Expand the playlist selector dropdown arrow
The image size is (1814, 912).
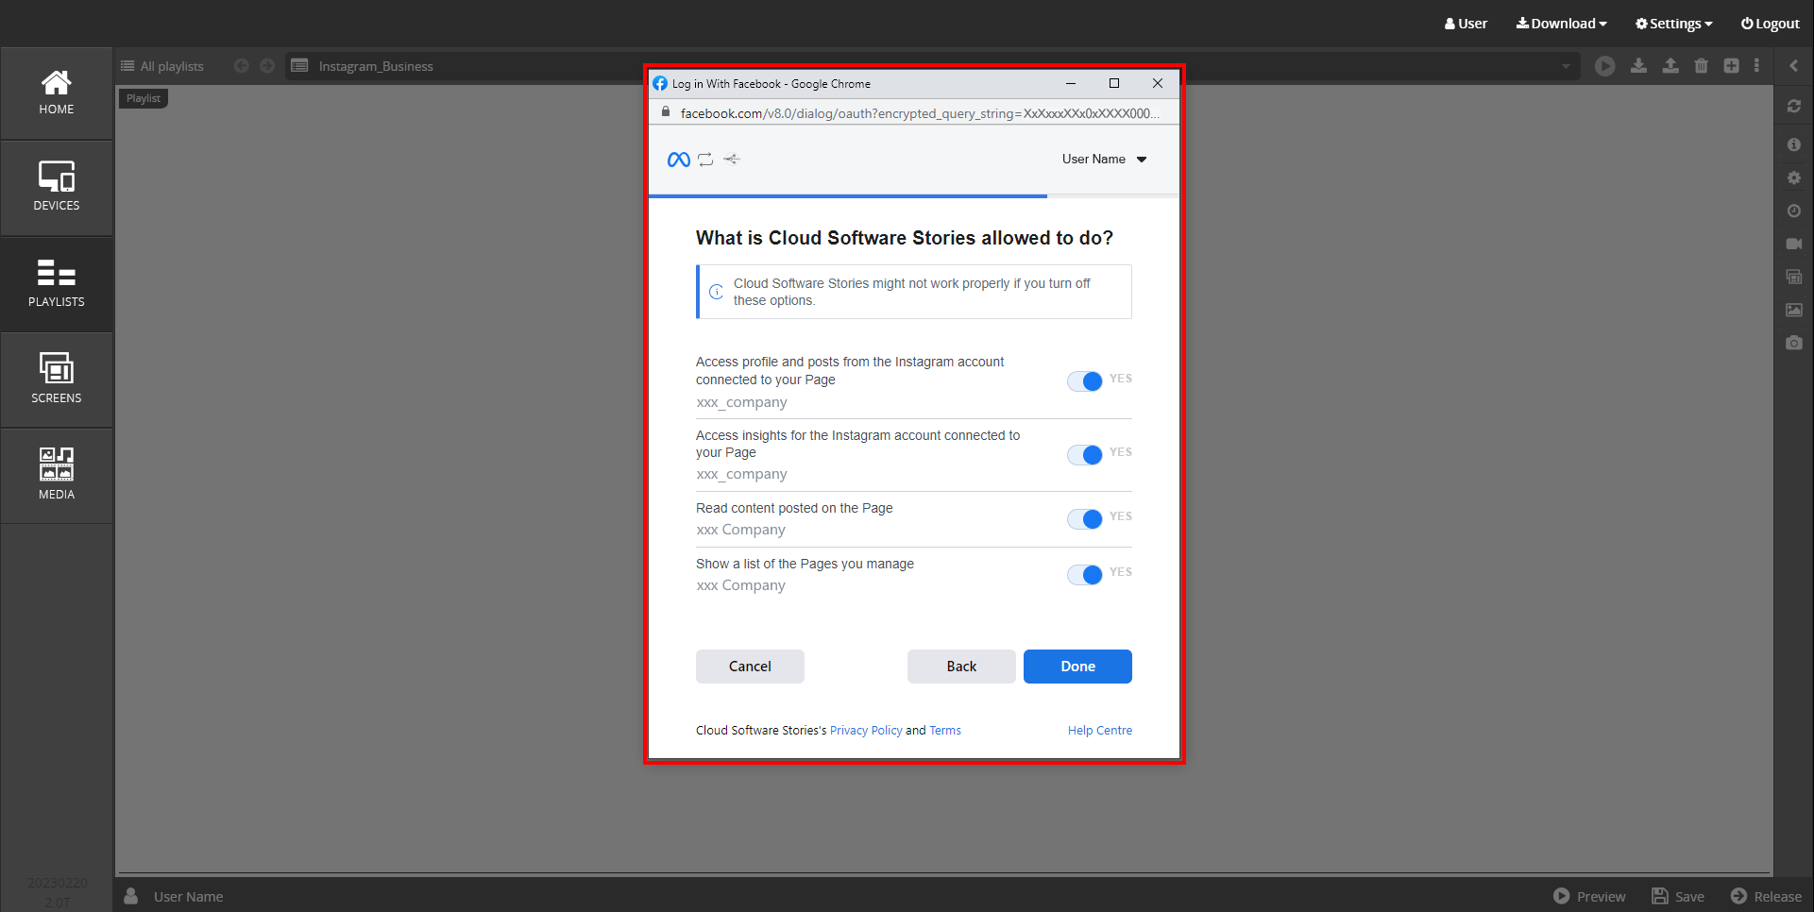pyautogui.click(x=1566, y=66)
